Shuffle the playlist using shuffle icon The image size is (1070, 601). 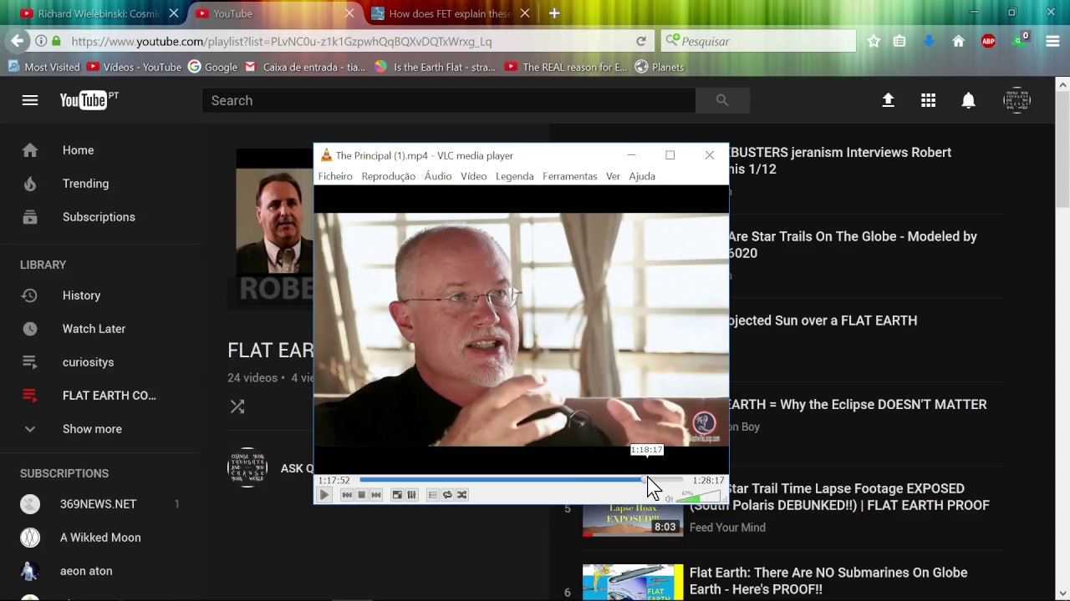click(237, 407)
